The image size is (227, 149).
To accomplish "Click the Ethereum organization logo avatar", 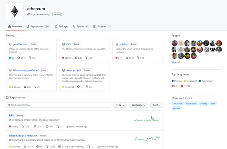I will tap(15, 11).
